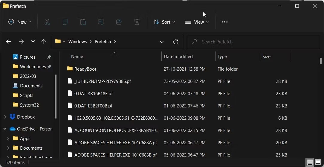Refresh the Prefetch folder view

pos(176,42)
